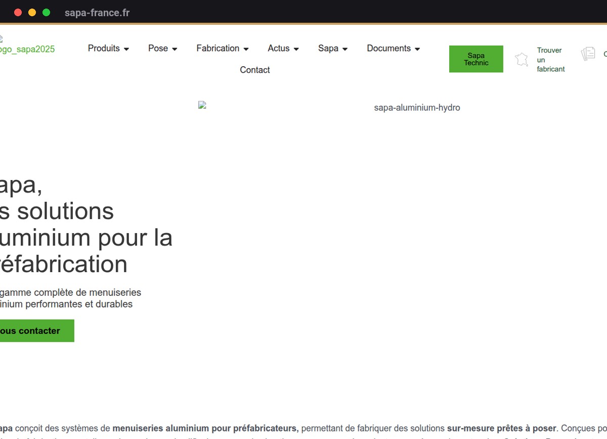Maximize the window with the green button
The image size is (607, 439).
(47, 13)
